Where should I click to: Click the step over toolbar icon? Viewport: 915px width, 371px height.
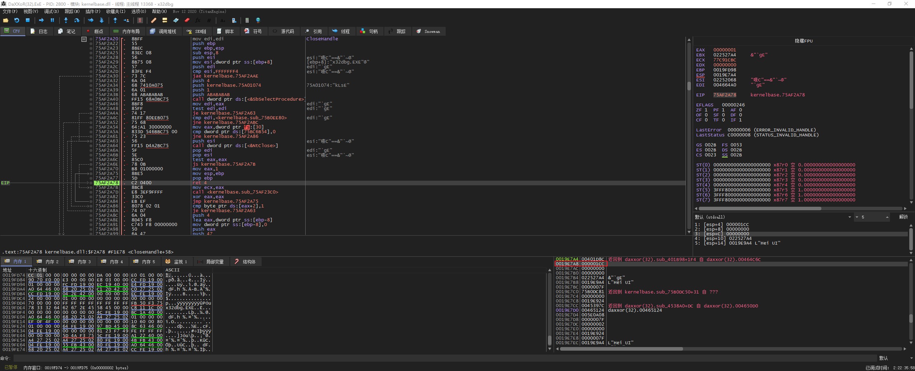(76, 20)
